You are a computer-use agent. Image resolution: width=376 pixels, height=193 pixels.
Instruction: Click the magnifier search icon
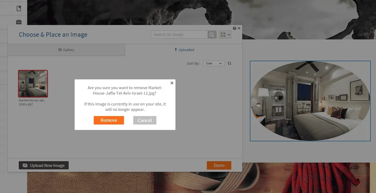coord(212,35)
